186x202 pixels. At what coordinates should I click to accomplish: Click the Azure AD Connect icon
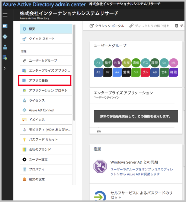pos(24,110)
